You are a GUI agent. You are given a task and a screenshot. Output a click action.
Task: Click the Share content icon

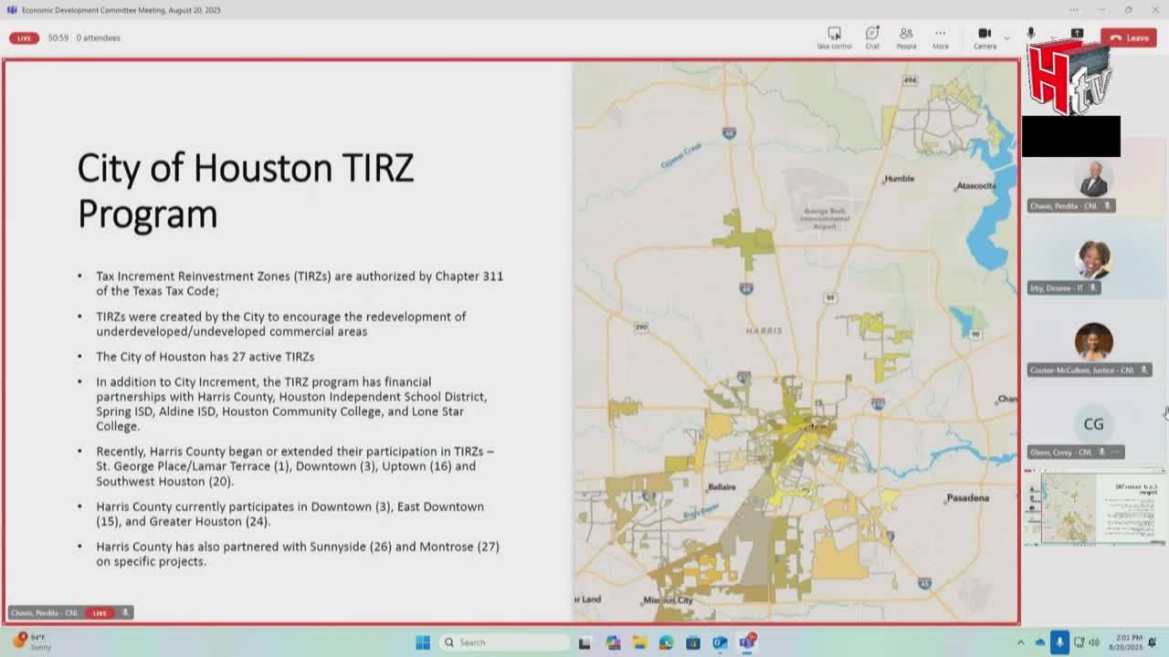click(x=1077, y=33)
